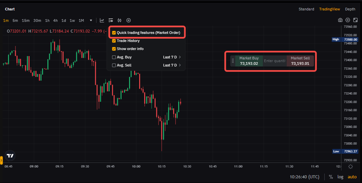Click the Market Buy 73,193.02 button

point(249,61)
